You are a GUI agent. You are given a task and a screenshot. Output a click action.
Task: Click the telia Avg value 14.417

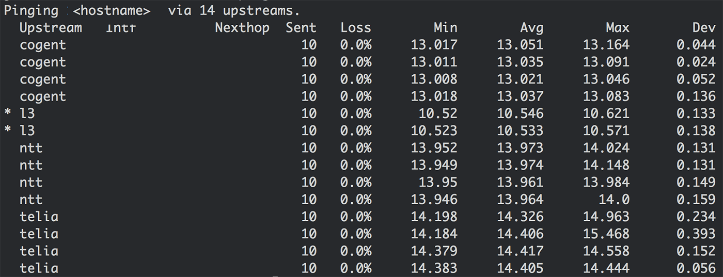click(520, 251)
